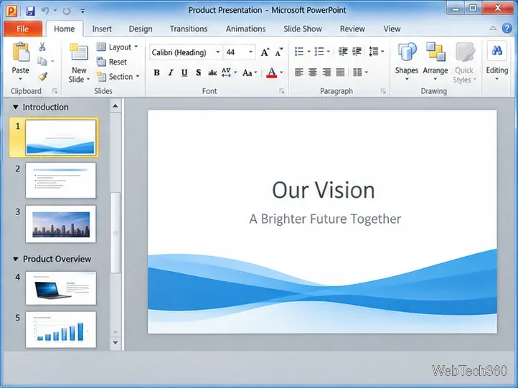Screen dimensions: 518x388
Task: Apply red font color
Action: pos(271,72)
